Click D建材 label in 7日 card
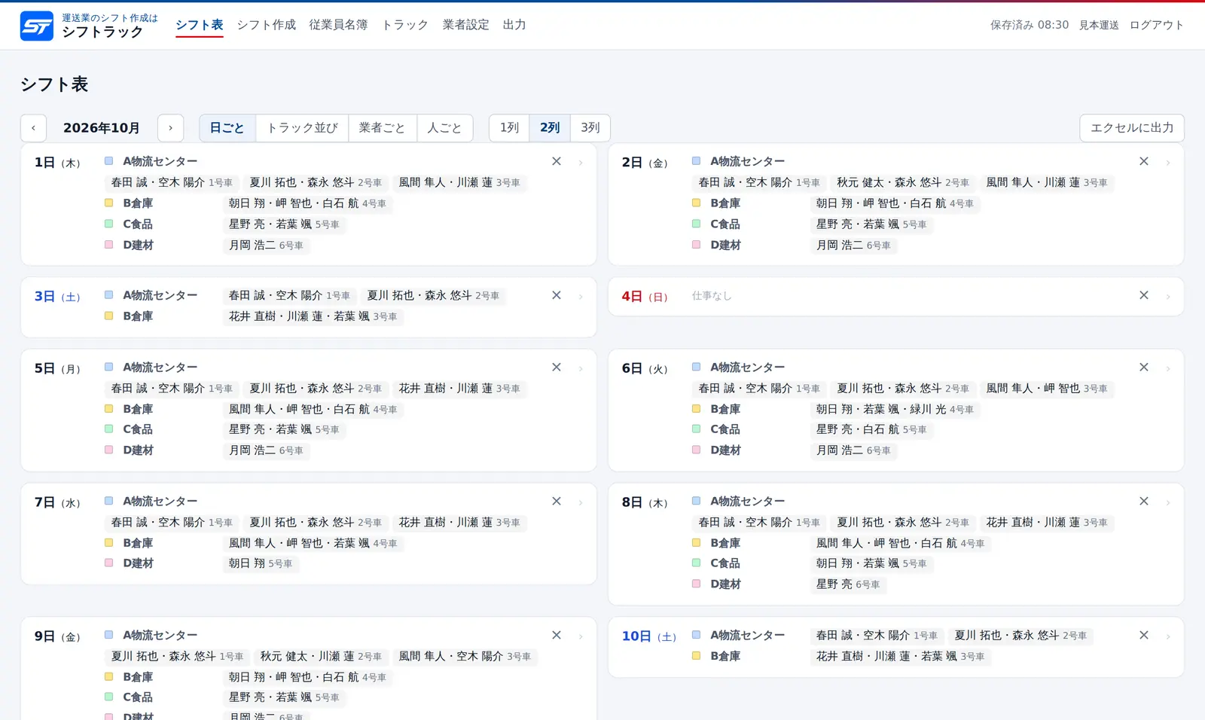This screenshot has height=720, width=1205. tap(138, 563)
